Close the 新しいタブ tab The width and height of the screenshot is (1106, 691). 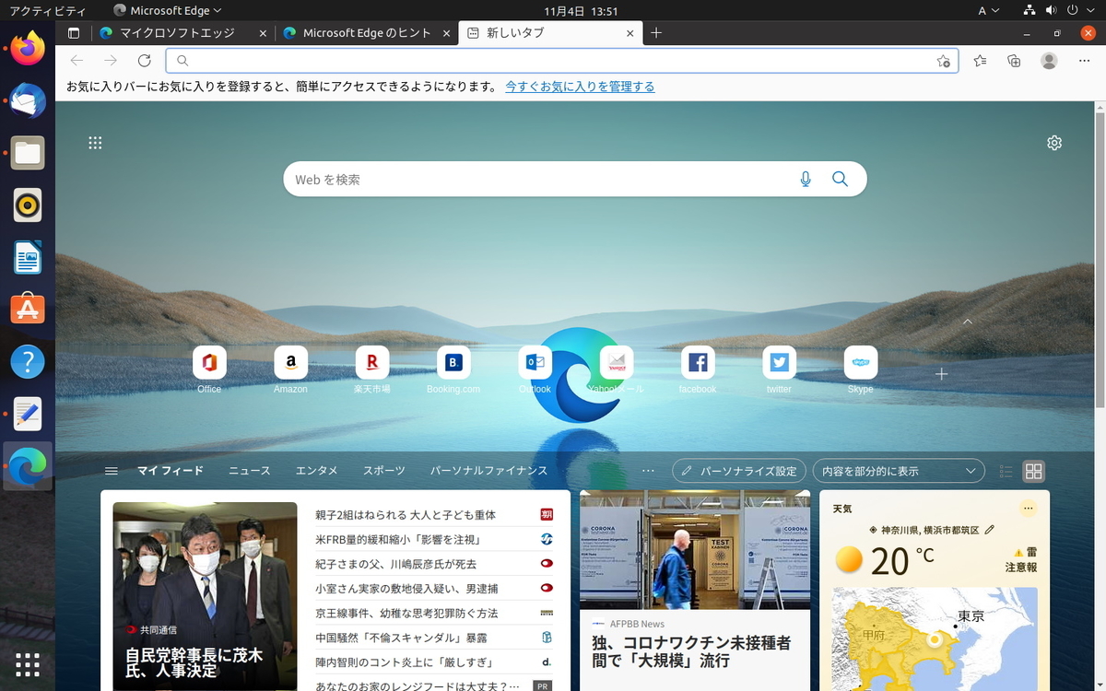pos(630,33)
